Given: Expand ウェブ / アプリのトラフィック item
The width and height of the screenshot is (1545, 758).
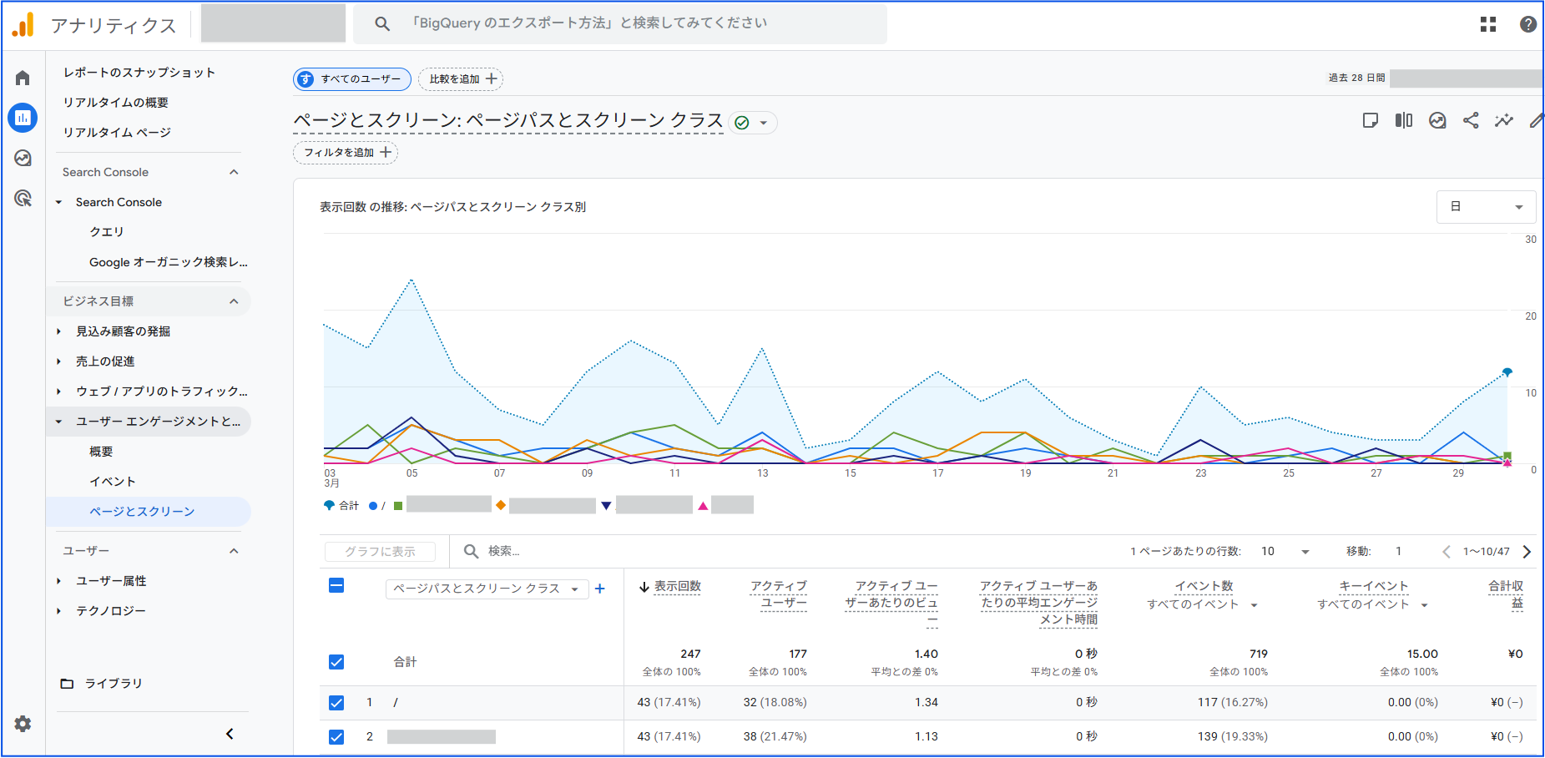Looking at the screenshot, I should pyautogui.click(x=58, y=392).
